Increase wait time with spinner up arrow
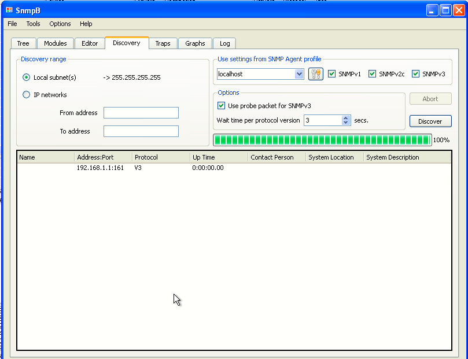468x359 pixels. point(345,118)
